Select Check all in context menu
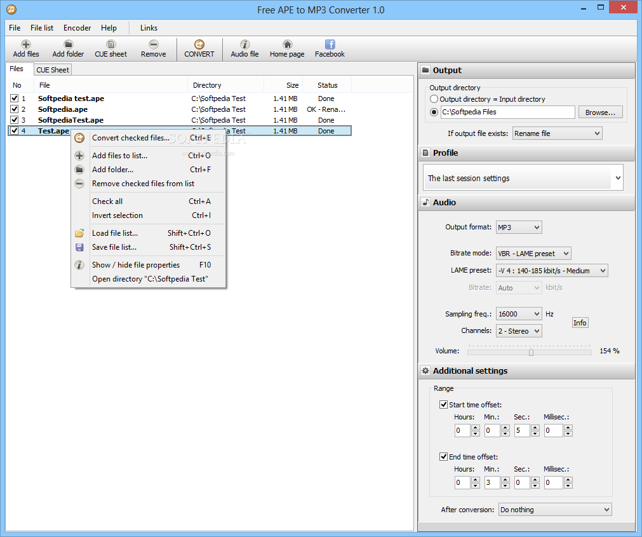The image size is (642, 537). (148, 201)
